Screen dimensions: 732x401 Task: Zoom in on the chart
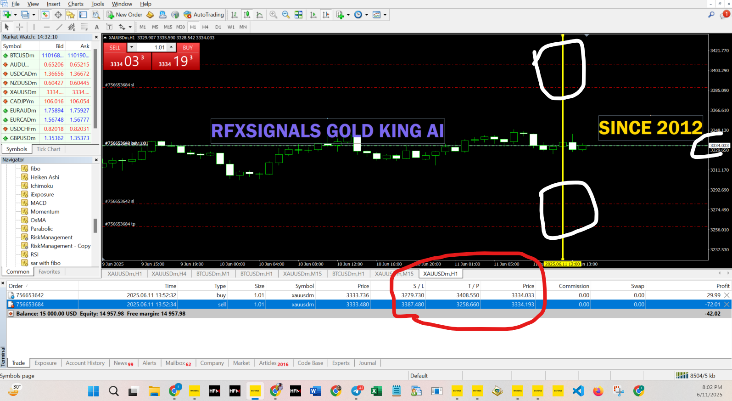tap(274, 15)
